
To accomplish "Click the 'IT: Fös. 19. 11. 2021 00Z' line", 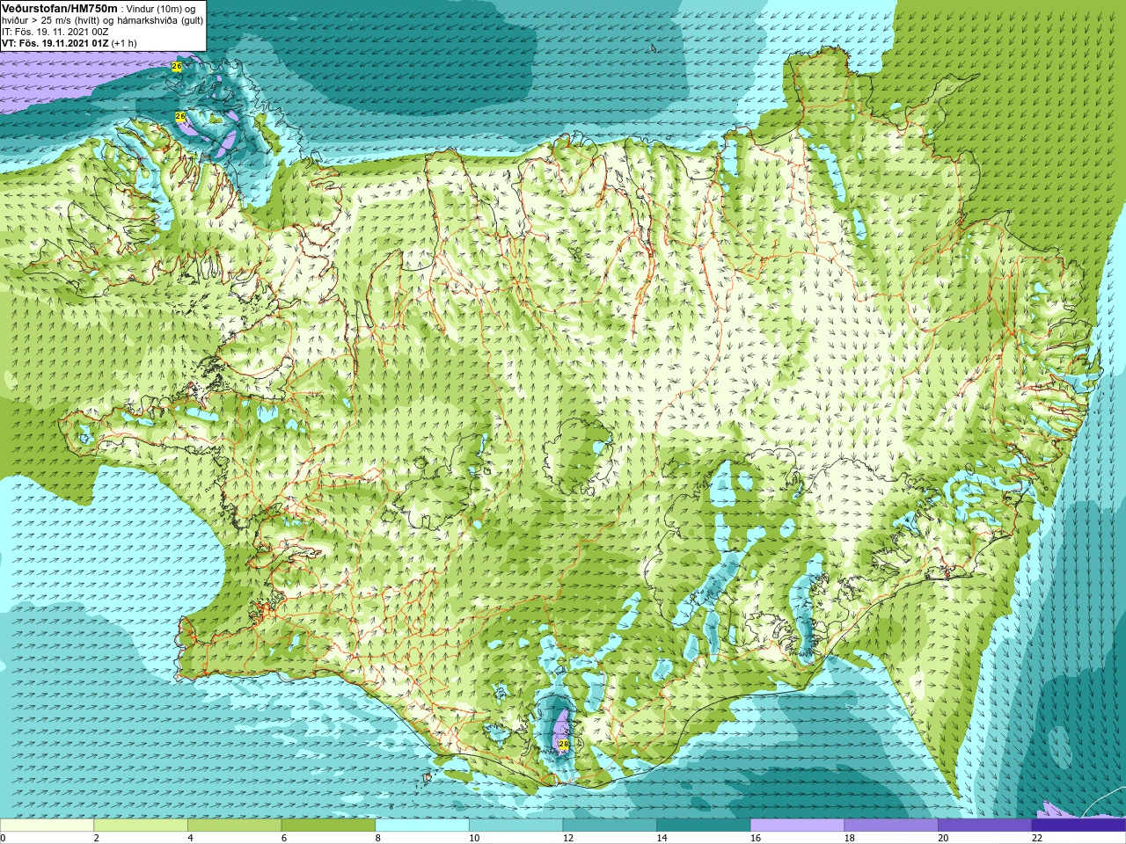I will click(x=55, y=32).
